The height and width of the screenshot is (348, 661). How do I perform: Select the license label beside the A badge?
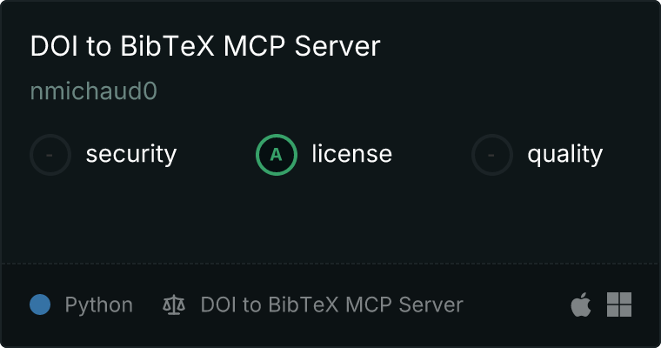pyautogui.click(x=352, y=153)
